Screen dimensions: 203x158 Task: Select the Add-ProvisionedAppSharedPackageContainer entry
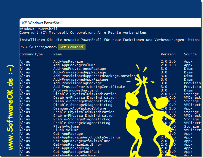[95, 76]
